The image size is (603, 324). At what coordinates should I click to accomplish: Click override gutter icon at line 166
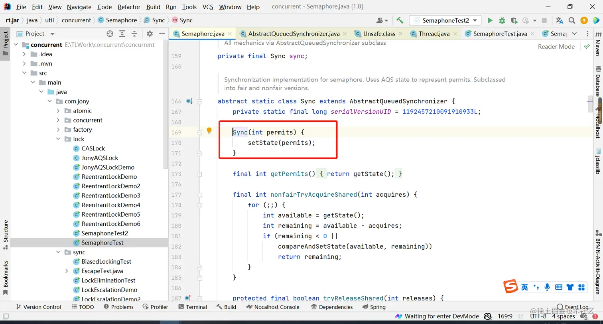(189, 101)
